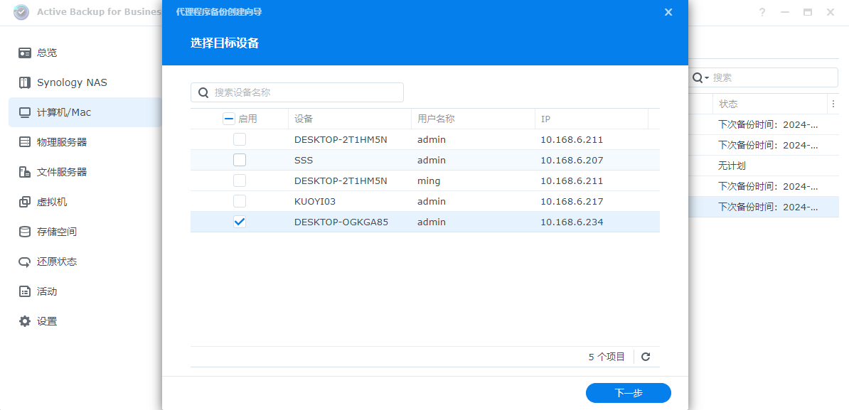
Task: Refresh the device list
Action: click(x=646, y=356)
